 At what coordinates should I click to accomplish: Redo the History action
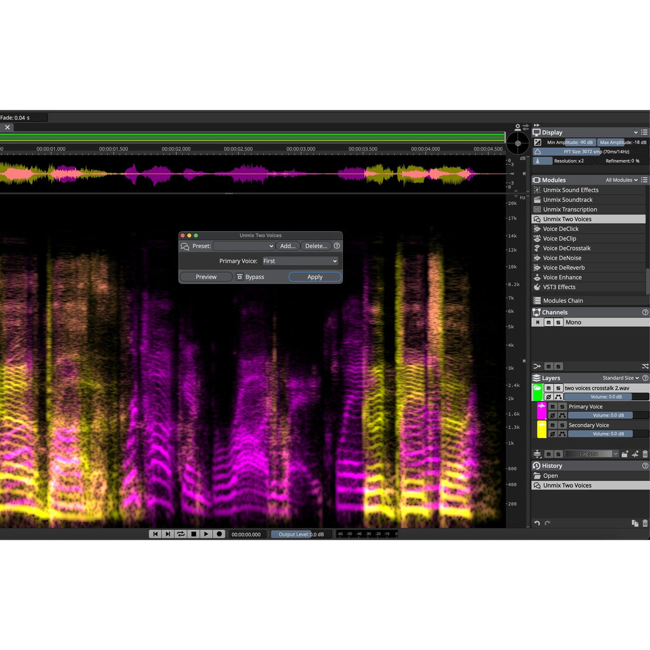click(x=547, y=523)
